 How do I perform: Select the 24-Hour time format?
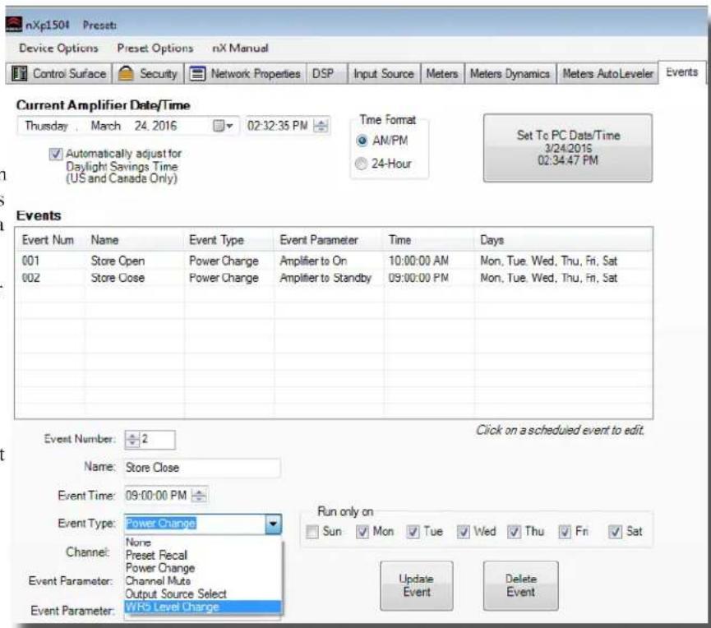point(362,164)
